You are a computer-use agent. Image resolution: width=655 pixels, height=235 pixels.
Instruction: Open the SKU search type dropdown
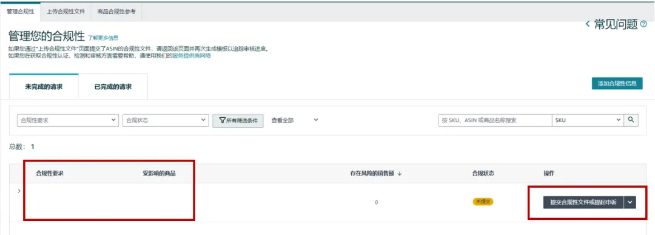point(588,120)
